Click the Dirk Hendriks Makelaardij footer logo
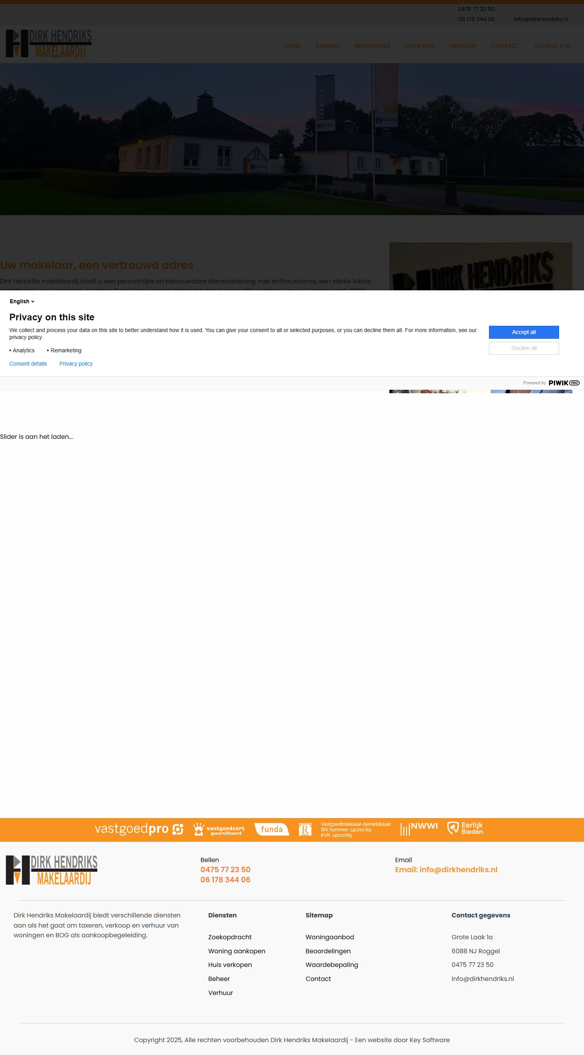Viewport: 584px width, 1055px height. tap(51, 870)
